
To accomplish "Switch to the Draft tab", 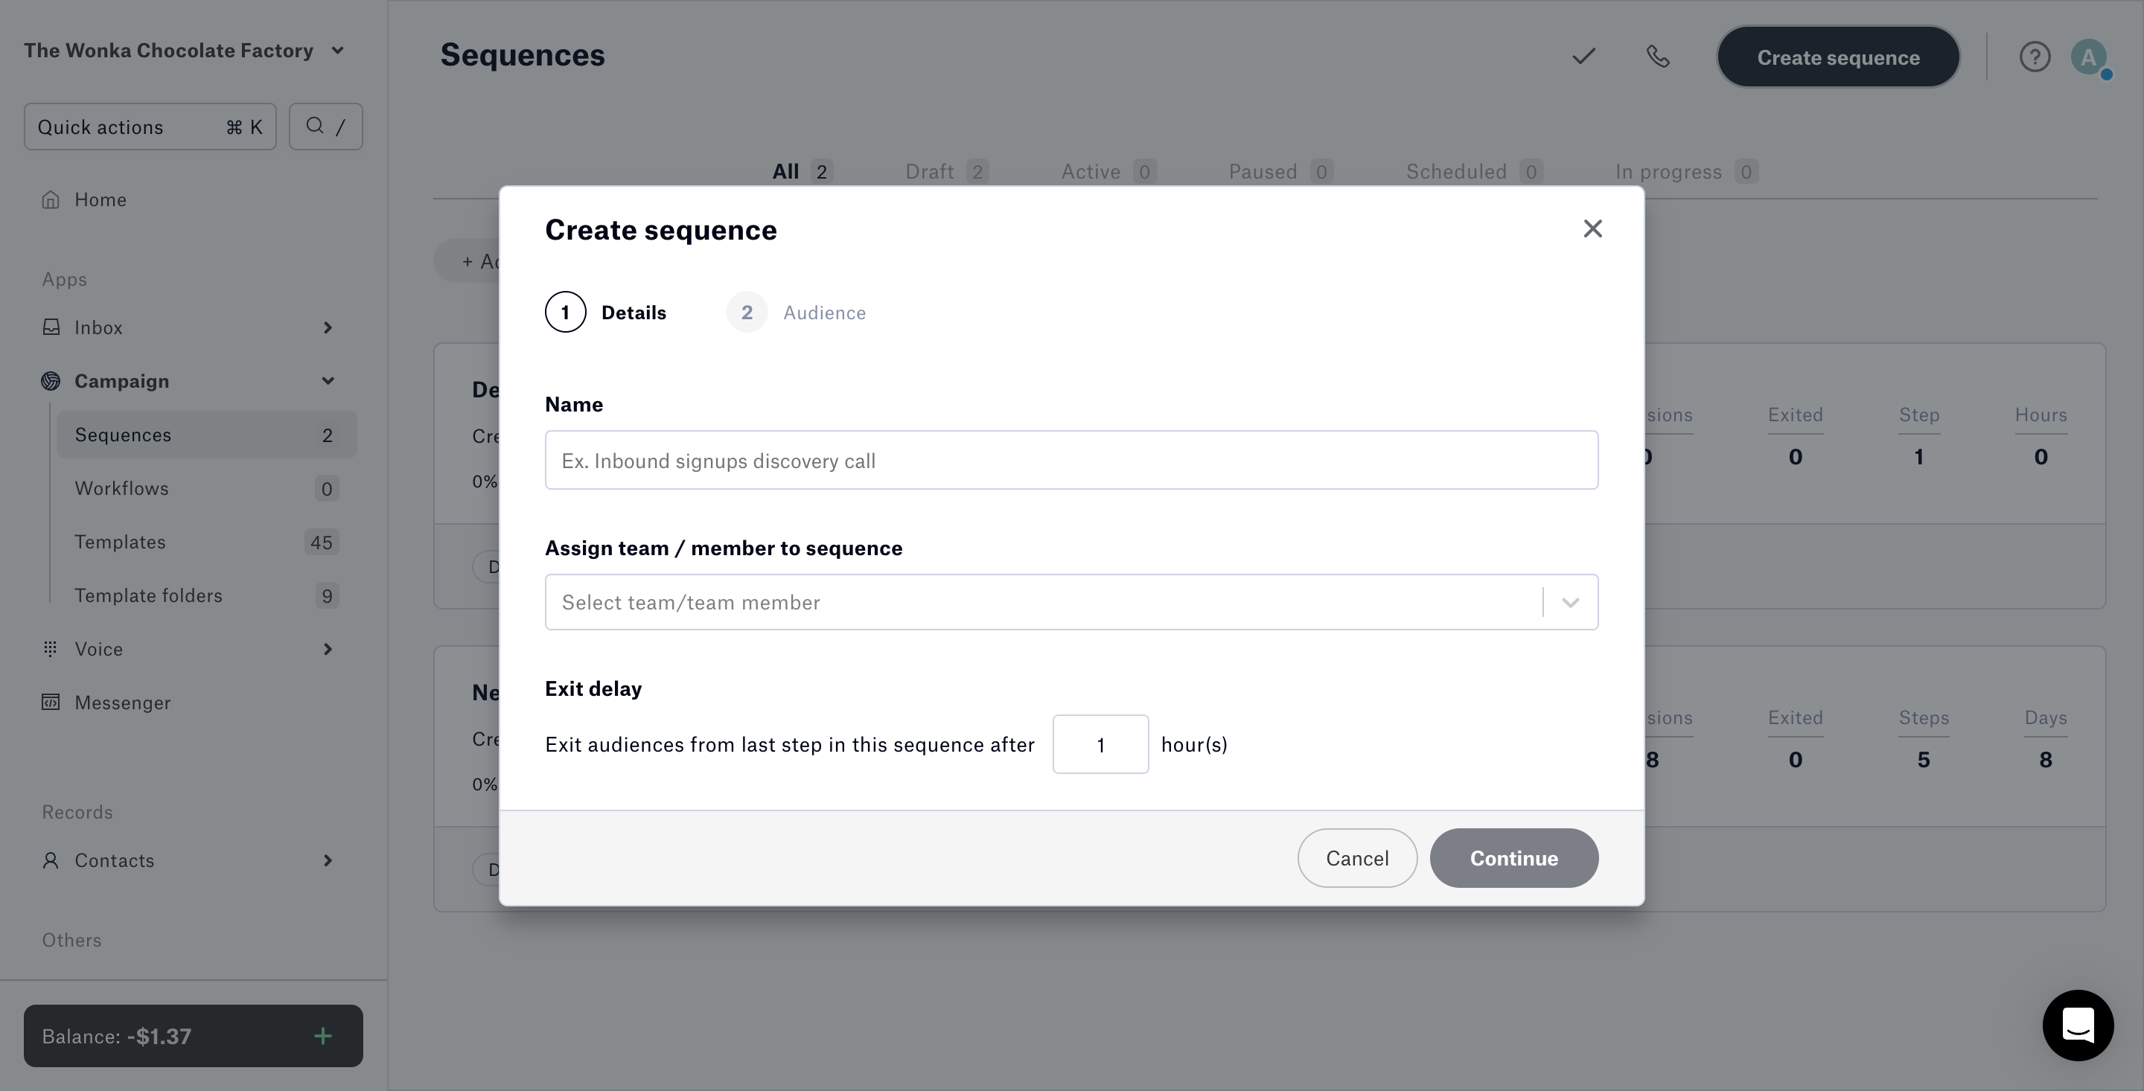I will pyautogui.click(x=946, y=171).
